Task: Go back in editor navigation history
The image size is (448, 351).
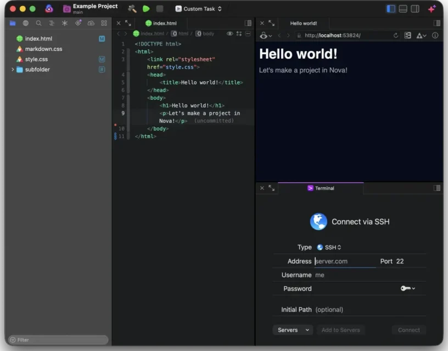Action: tap(118, 33)
